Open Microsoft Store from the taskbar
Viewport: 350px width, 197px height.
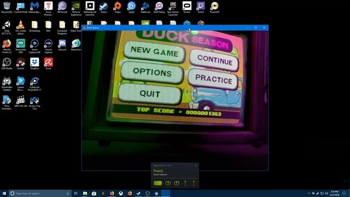[94, 193]
